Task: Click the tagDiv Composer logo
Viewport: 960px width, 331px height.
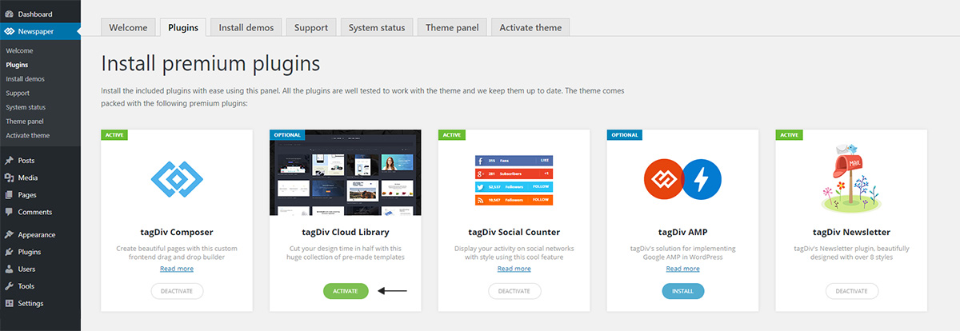Action: pos(177,178)
